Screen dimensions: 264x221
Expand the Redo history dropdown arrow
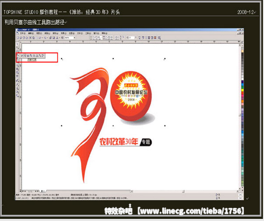click(x=48, y=38)
